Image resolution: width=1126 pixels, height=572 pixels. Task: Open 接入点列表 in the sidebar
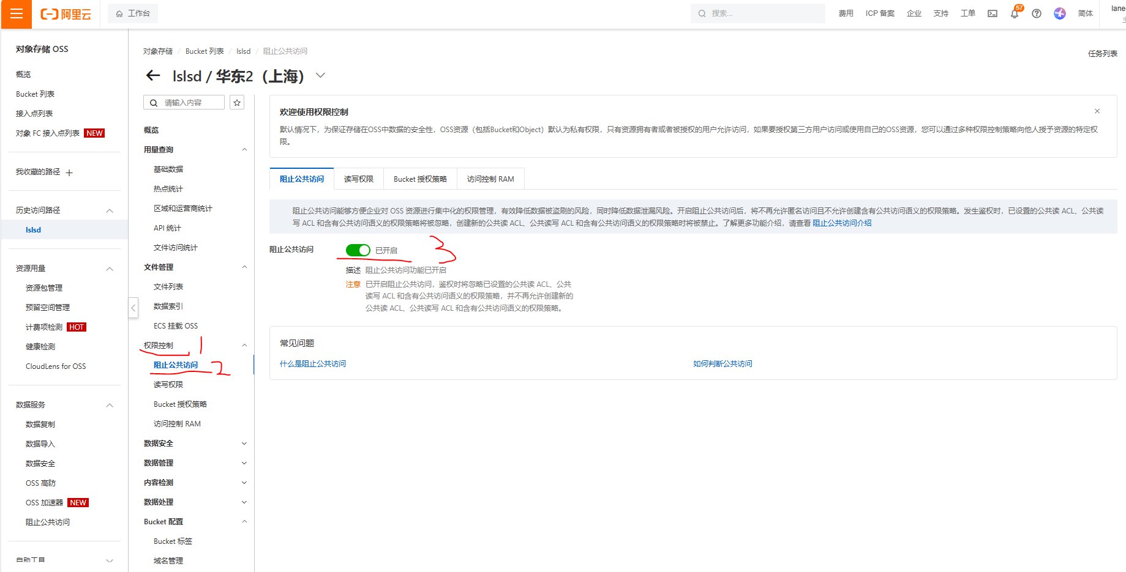click(34, 114)
